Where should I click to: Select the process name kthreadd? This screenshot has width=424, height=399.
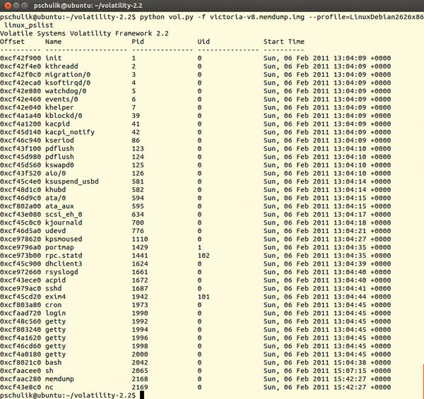coord(61,66)
